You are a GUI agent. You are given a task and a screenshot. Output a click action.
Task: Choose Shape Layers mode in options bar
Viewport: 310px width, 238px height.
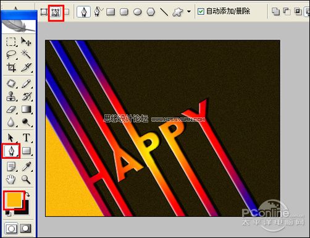44,12
